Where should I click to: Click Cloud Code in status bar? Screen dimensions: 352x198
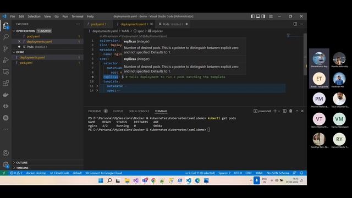pyautogui.click(x=59, y=173)
